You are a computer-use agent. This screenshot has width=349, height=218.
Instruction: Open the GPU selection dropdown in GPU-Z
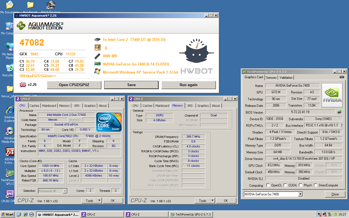coord(300,194)
